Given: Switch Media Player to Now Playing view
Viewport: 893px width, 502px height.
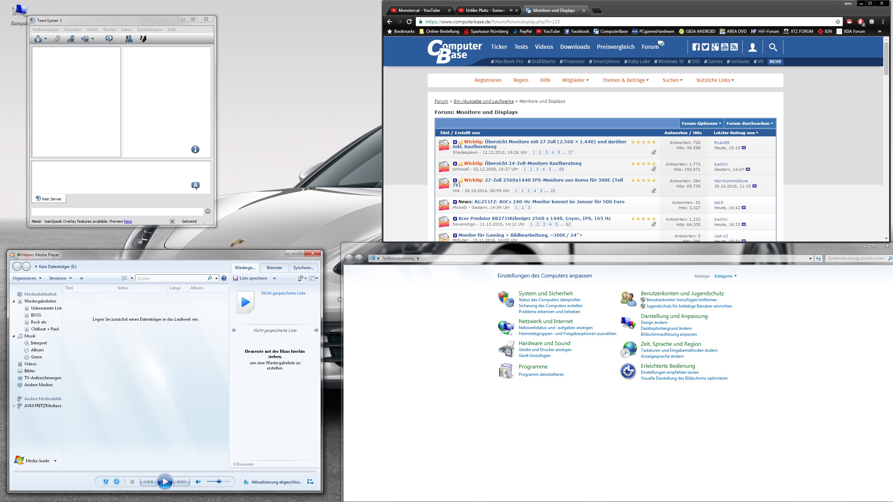Looking at the screenshot, I should click(x=310, y=482).
